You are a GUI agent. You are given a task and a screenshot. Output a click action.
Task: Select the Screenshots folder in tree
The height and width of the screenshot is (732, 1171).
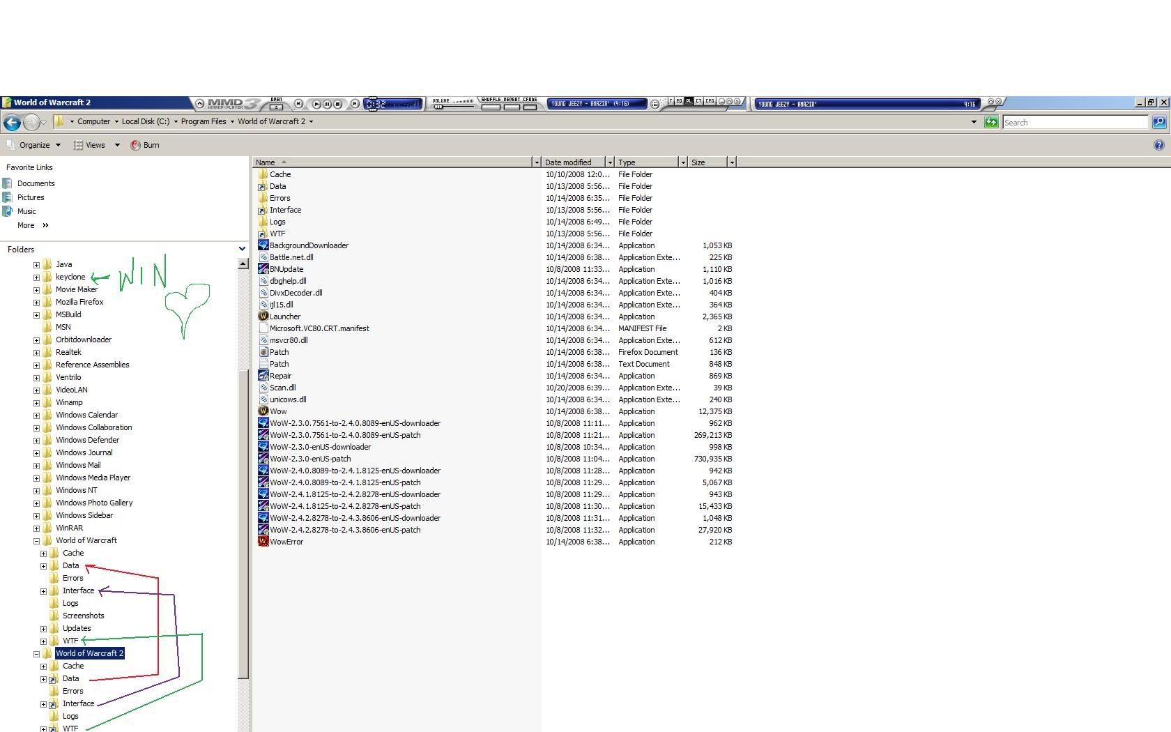(83, 616)
